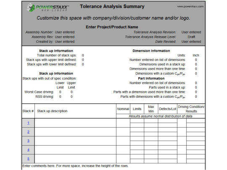The image size is (227, 170).
Task: Select Dimensions used more than one time value
Action: pyautogui.click(x=196, y=69)
